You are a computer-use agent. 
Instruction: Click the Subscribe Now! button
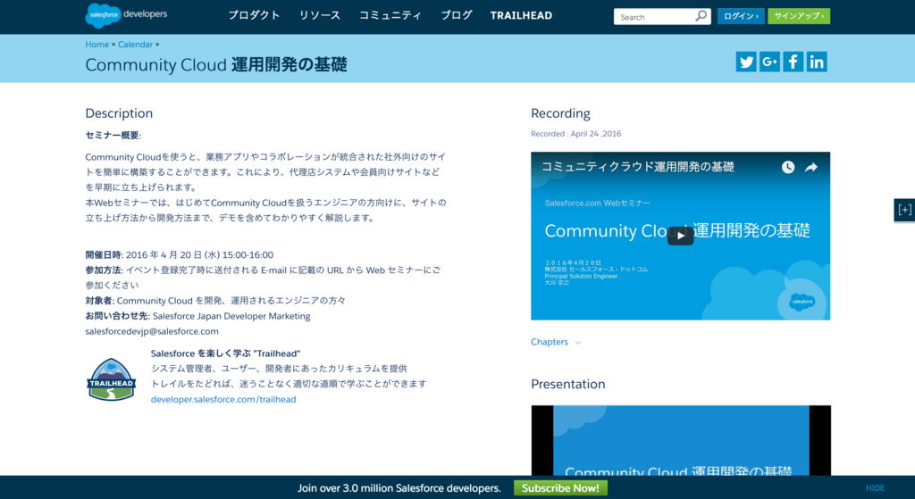[560, 488]
